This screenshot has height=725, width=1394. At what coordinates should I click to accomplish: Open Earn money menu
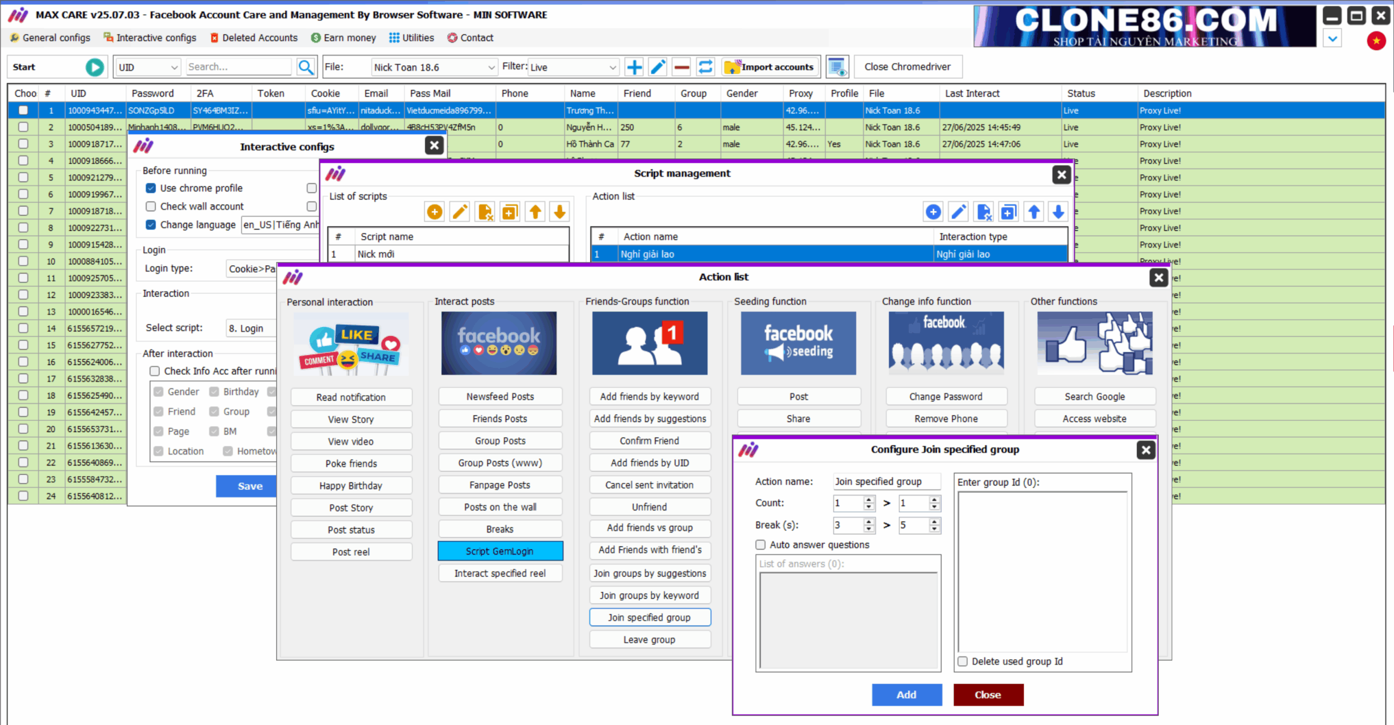[x=344, y=38]
